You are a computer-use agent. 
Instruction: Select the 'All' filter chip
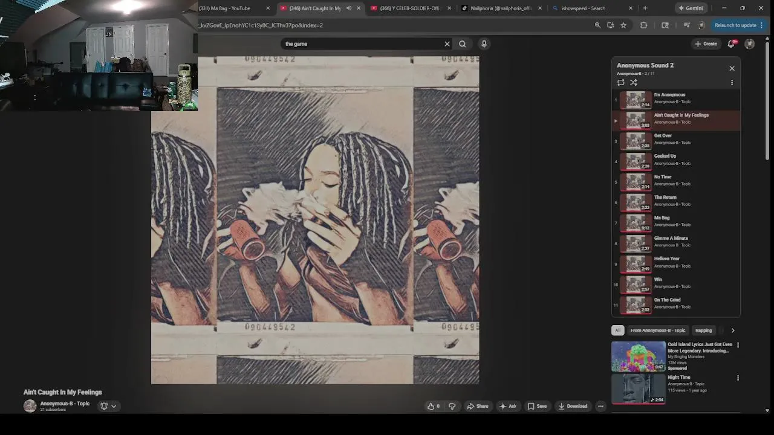(617, 330)
